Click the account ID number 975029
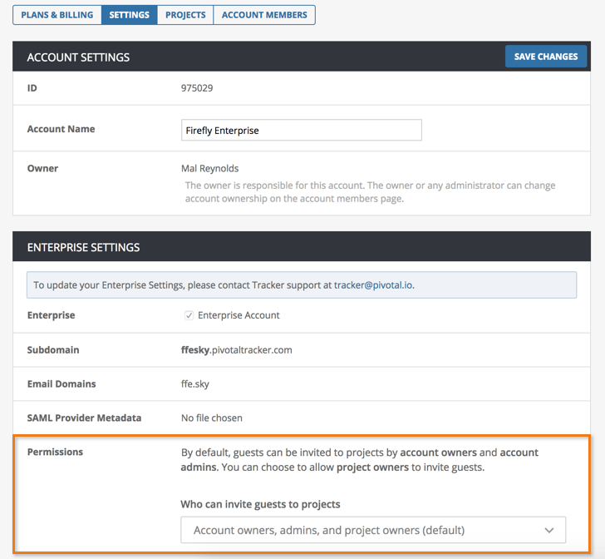The image size is (605, 559). pyautogui.click(x=197, y=87)
